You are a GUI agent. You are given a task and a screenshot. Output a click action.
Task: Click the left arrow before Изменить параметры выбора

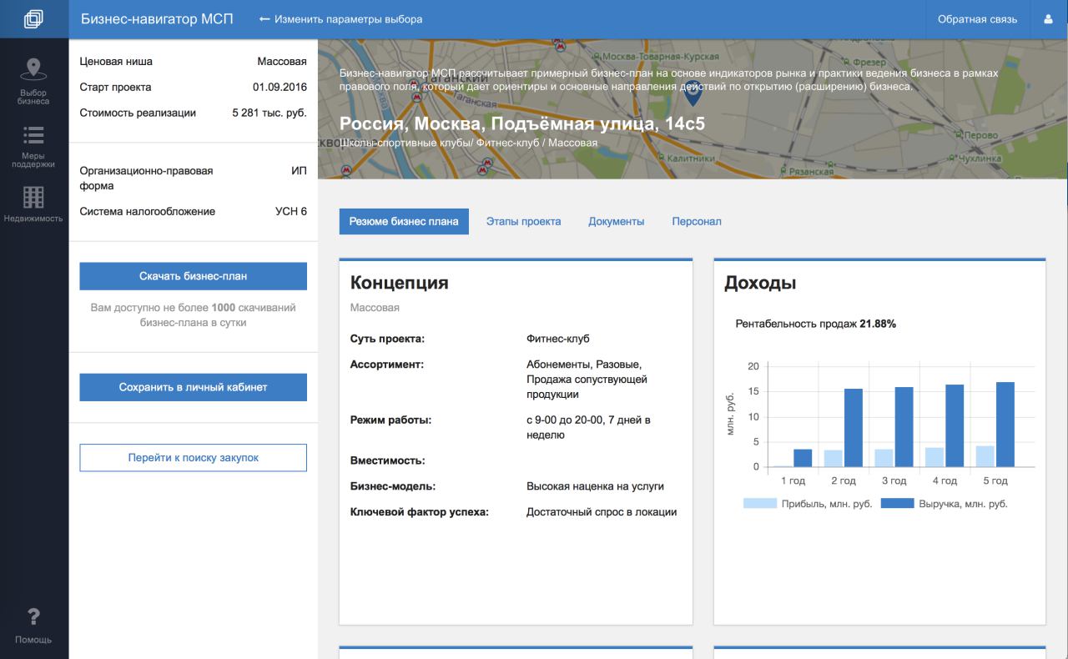(x=264, y=19)
